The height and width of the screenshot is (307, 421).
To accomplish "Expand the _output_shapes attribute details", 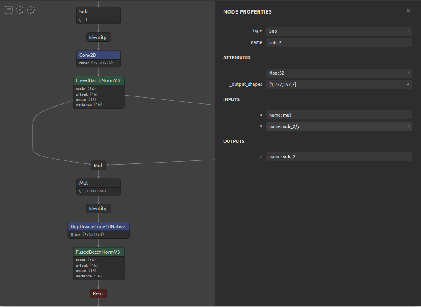I will click(x=408, y=85).
